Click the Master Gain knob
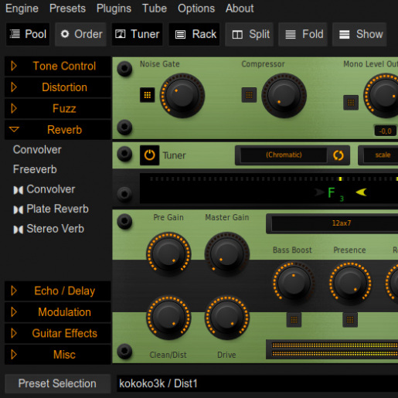The height and width of the screenshot is (398, 398). tap(227, 254)
